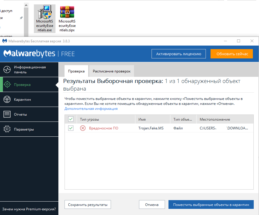This screenshot has height=215, width=259.
Task: Click the Malwarebytes FREE header logo
Action: tap(39, 53)
